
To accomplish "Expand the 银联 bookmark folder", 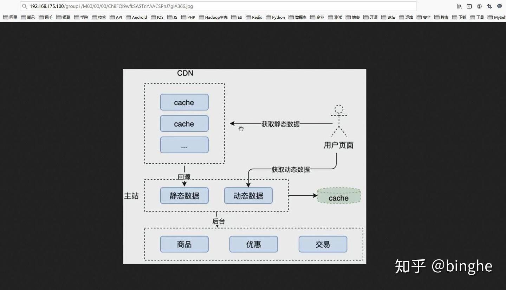I will coord(63,17).
